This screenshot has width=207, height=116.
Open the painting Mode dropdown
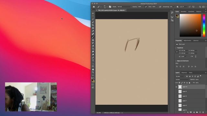[124, 7]
